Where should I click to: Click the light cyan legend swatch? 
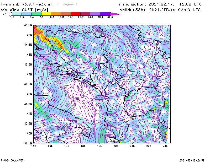click(x=17, y=14)
